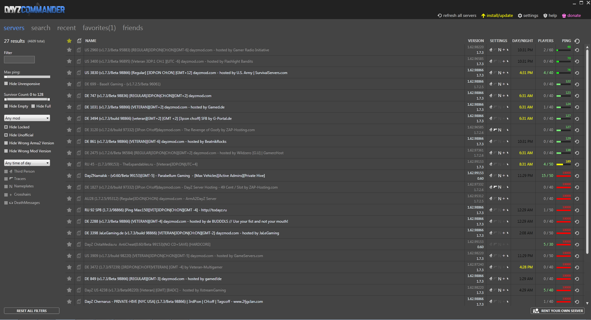The image size is (591, 320).
Task: Favorite the US 2960 server with star
Action: click(x=69, y=50)
